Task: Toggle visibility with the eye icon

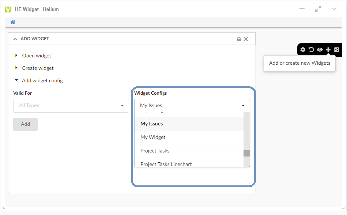Action: coord(320,50)
